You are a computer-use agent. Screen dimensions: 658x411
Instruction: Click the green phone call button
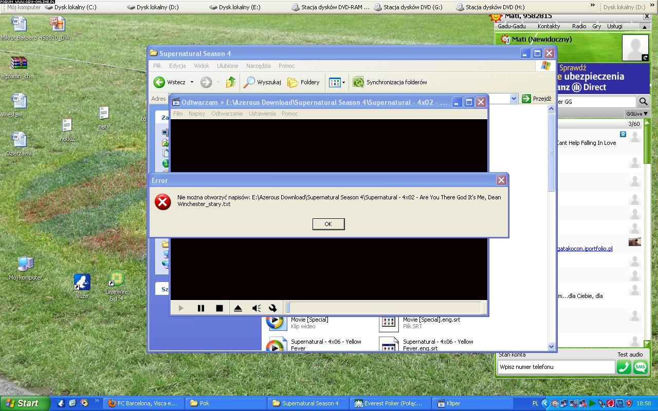pyautogui.click(x=624, y=367)
